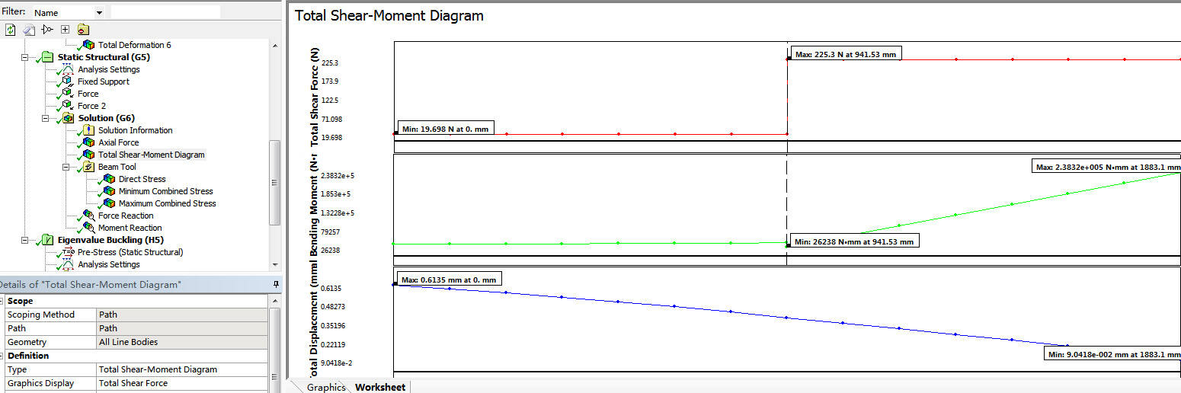
Task: Click the filter text input field
Action: tap(165, 12)
